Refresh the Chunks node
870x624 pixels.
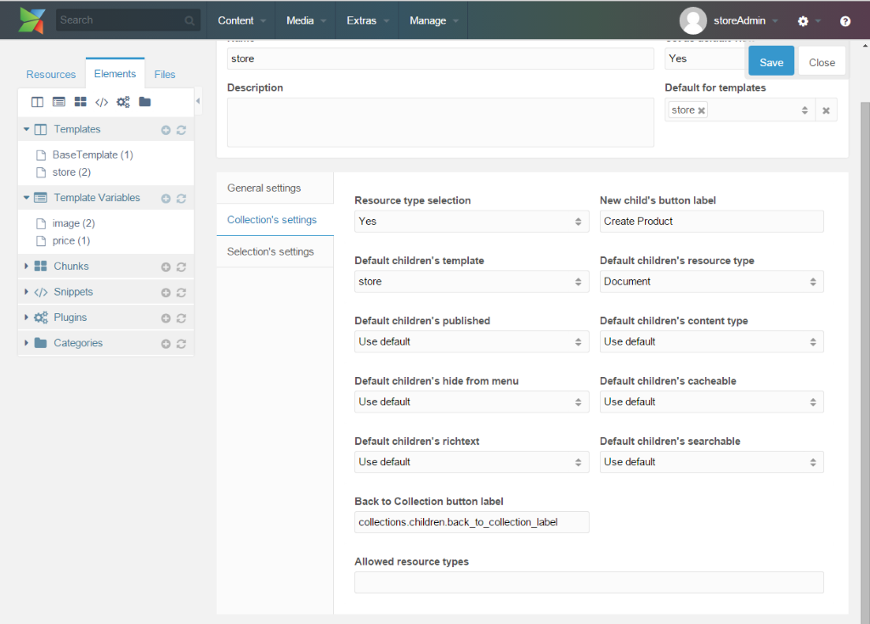point(181,267)
